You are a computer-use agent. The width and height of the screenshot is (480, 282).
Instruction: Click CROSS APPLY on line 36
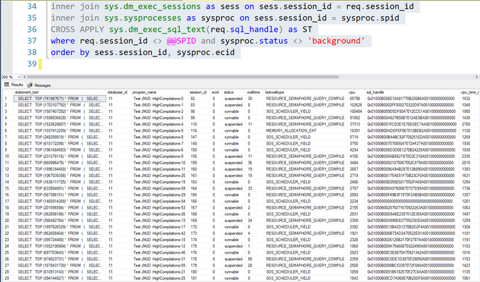point(78,30)
